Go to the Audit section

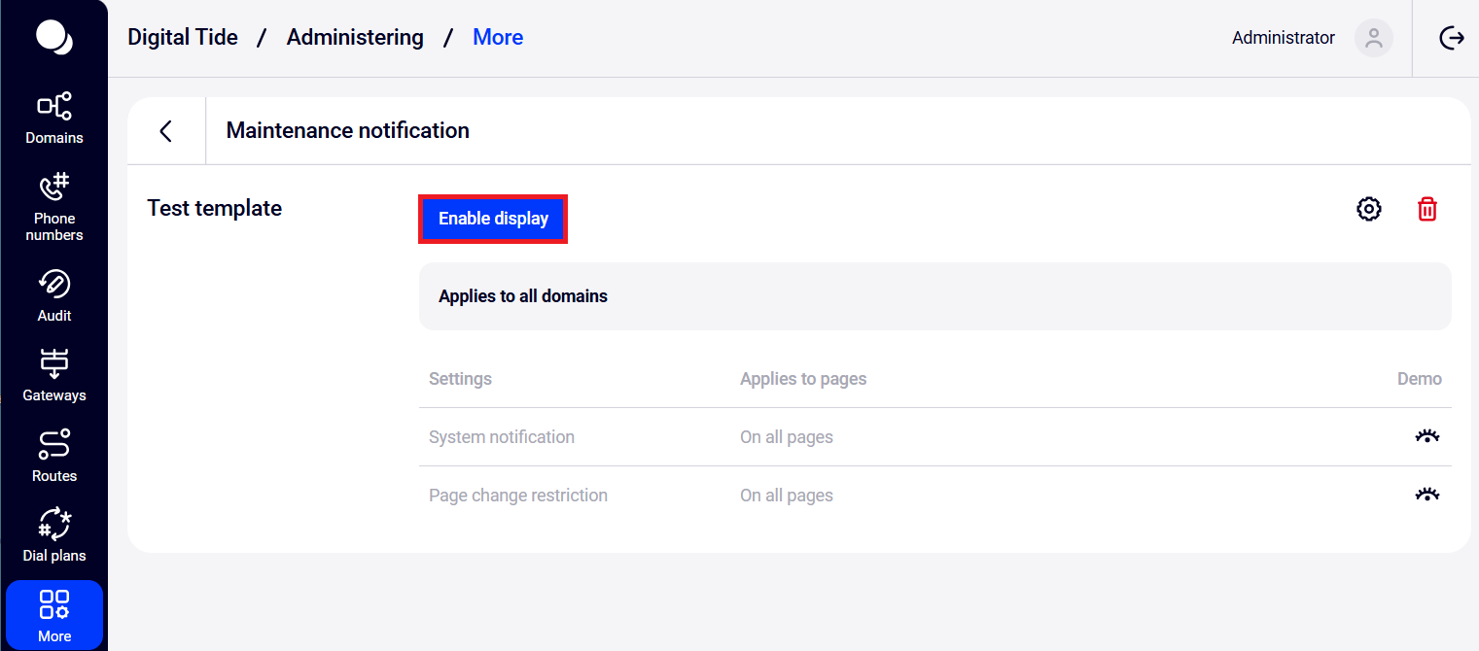pos(54,295)
